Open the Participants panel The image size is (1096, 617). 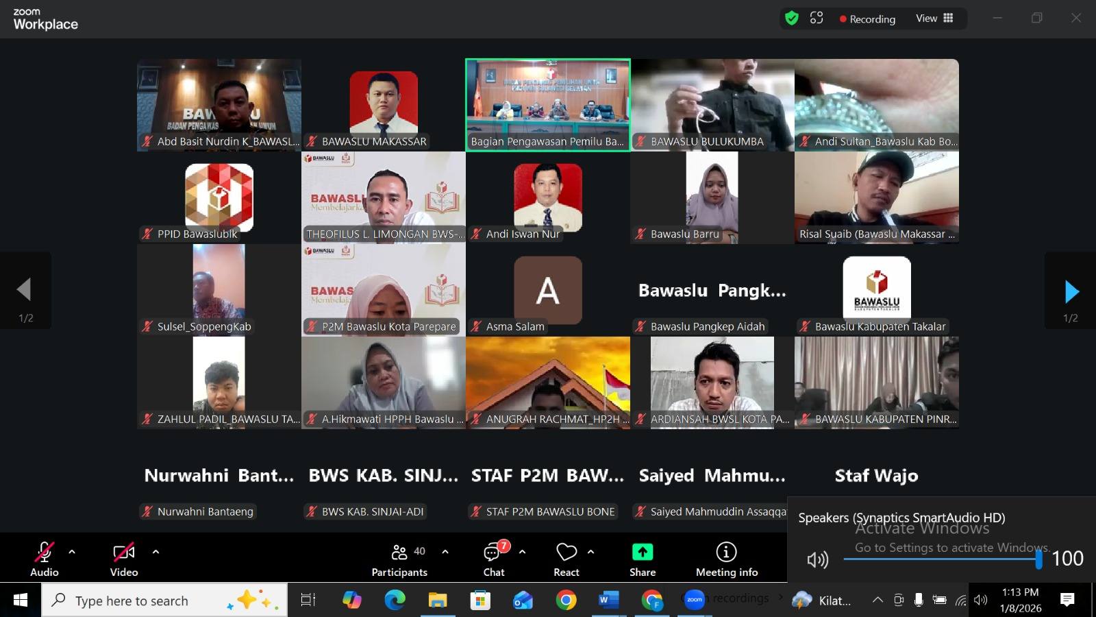click(399, 559)
